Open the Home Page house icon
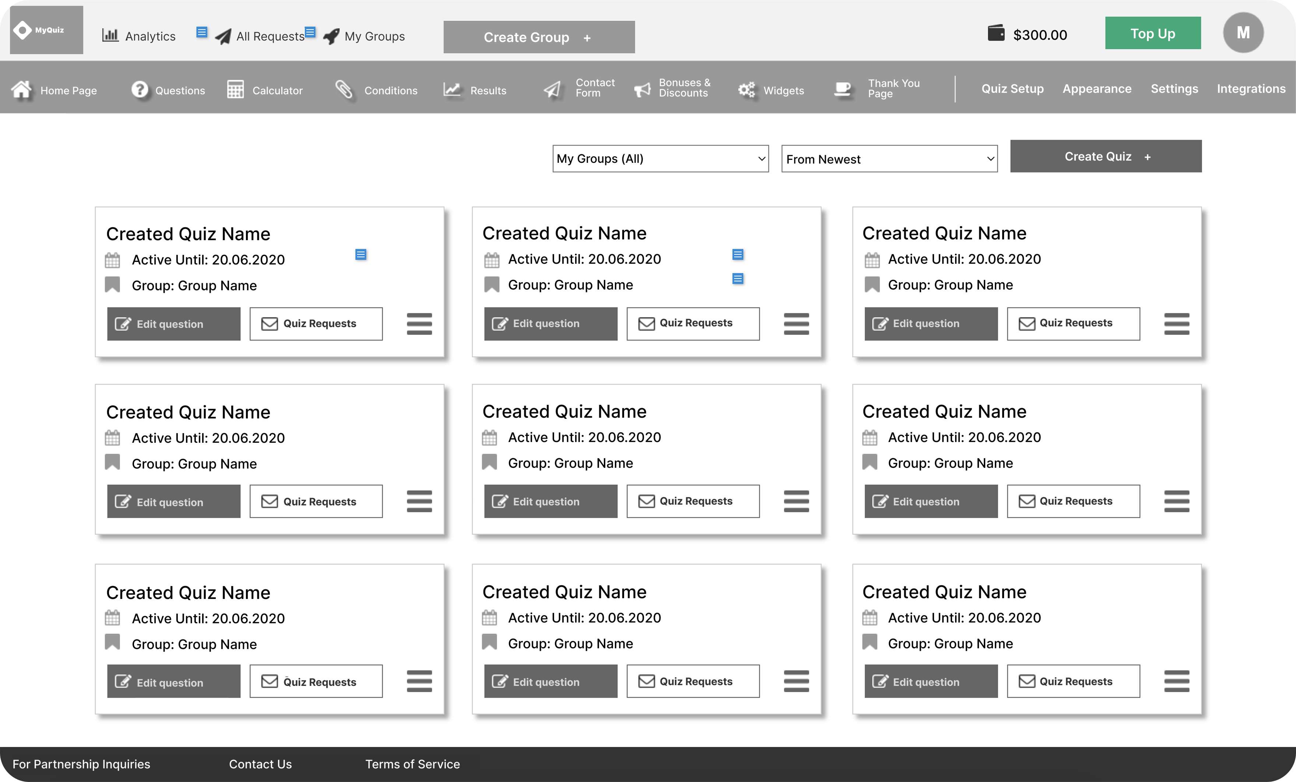Image resolution: width=1296 pixels, height=782 pixels. pyautogui.click(x=22, y=90)
